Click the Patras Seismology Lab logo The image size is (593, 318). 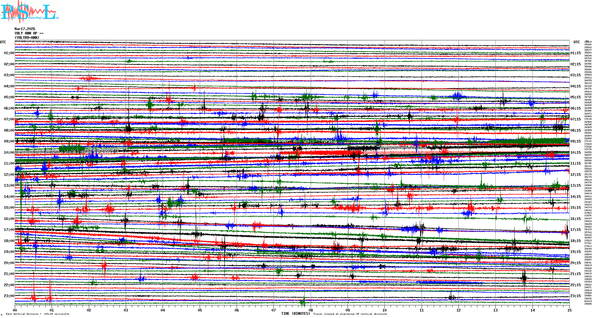[x=30, y=12]
